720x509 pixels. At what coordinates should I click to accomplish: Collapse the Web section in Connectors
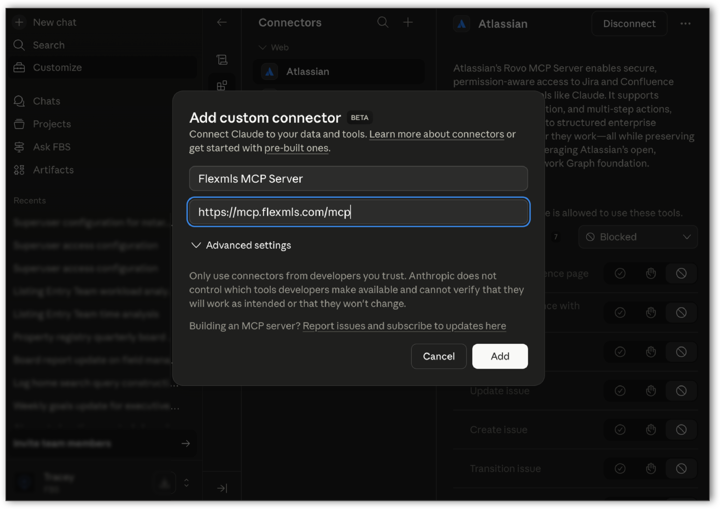[263, 47]
